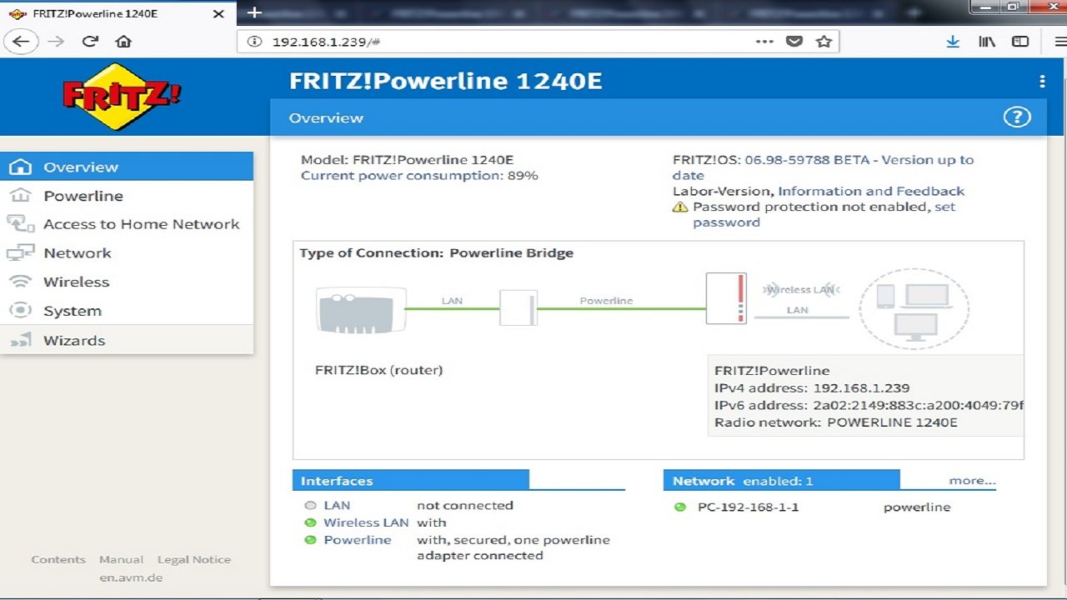Click the LAN interface link
Image resolution: width=1067 pixels, height=600 pixels.
tap(337, 505)
